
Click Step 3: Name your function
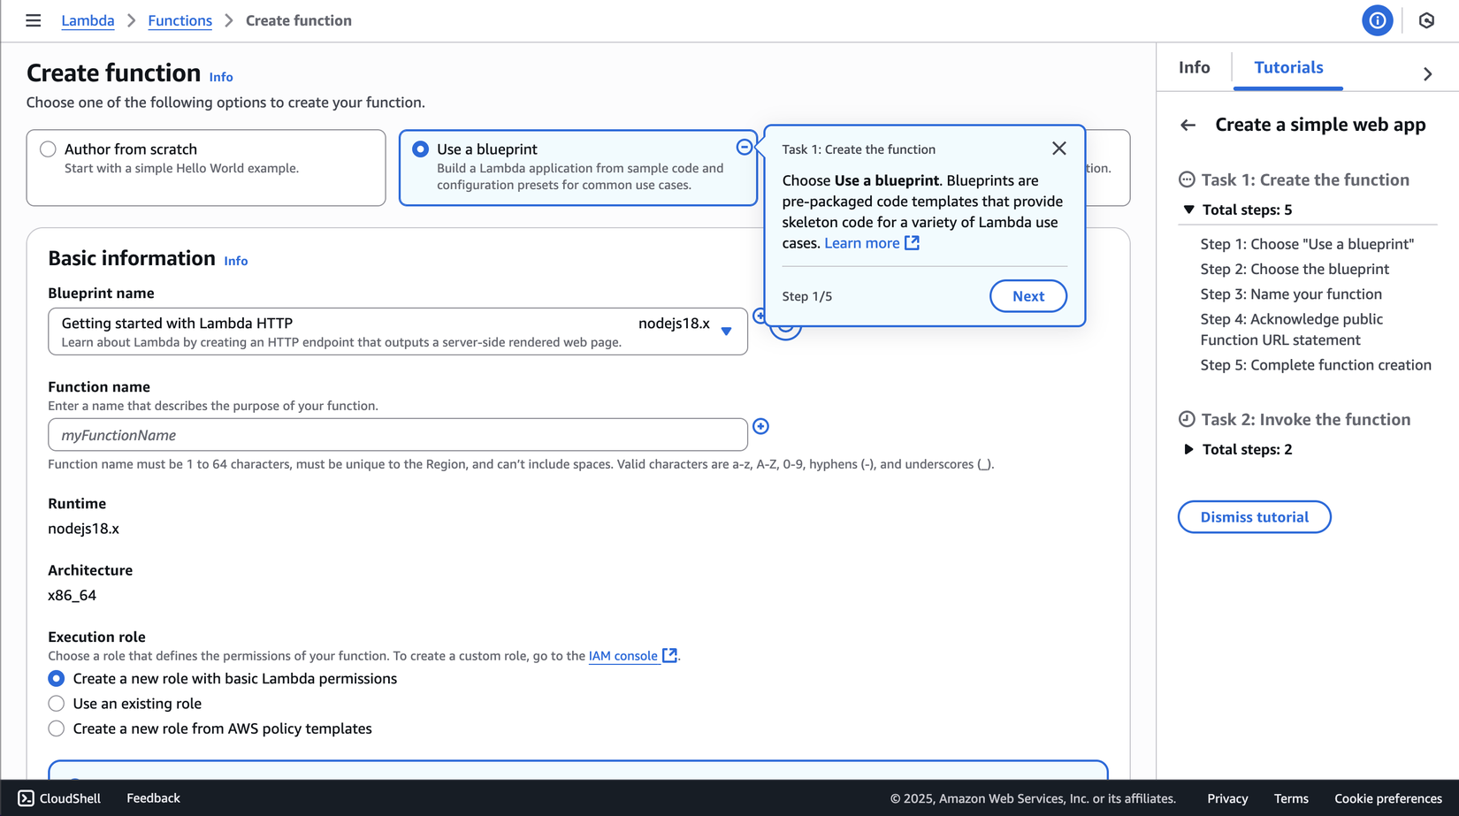tap(1291, 294)
